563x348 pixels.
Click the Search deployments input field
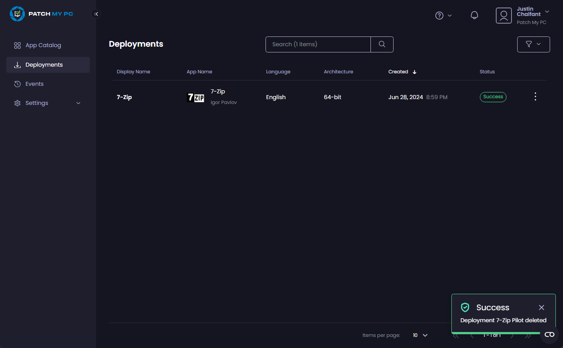318,44
